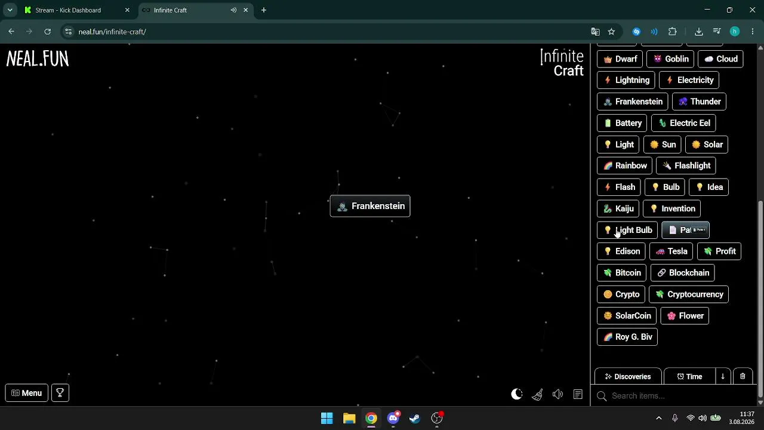Open the trophy achievements button
The image size is (764, 430).
click(x=60, y=393)
